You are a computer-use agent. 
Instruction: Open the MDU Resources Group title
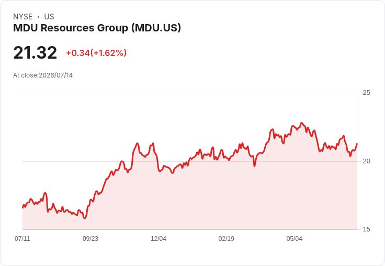click(97, 28)
